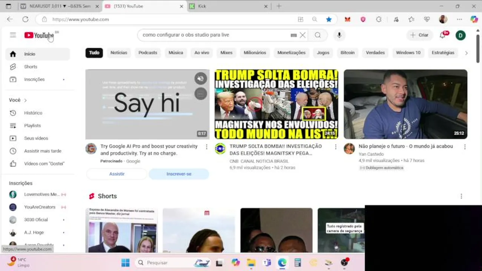The height and width of the screenshot is (271, 482).
Task: Open Inscrições in the sidebar
Action: coord(38,79)
